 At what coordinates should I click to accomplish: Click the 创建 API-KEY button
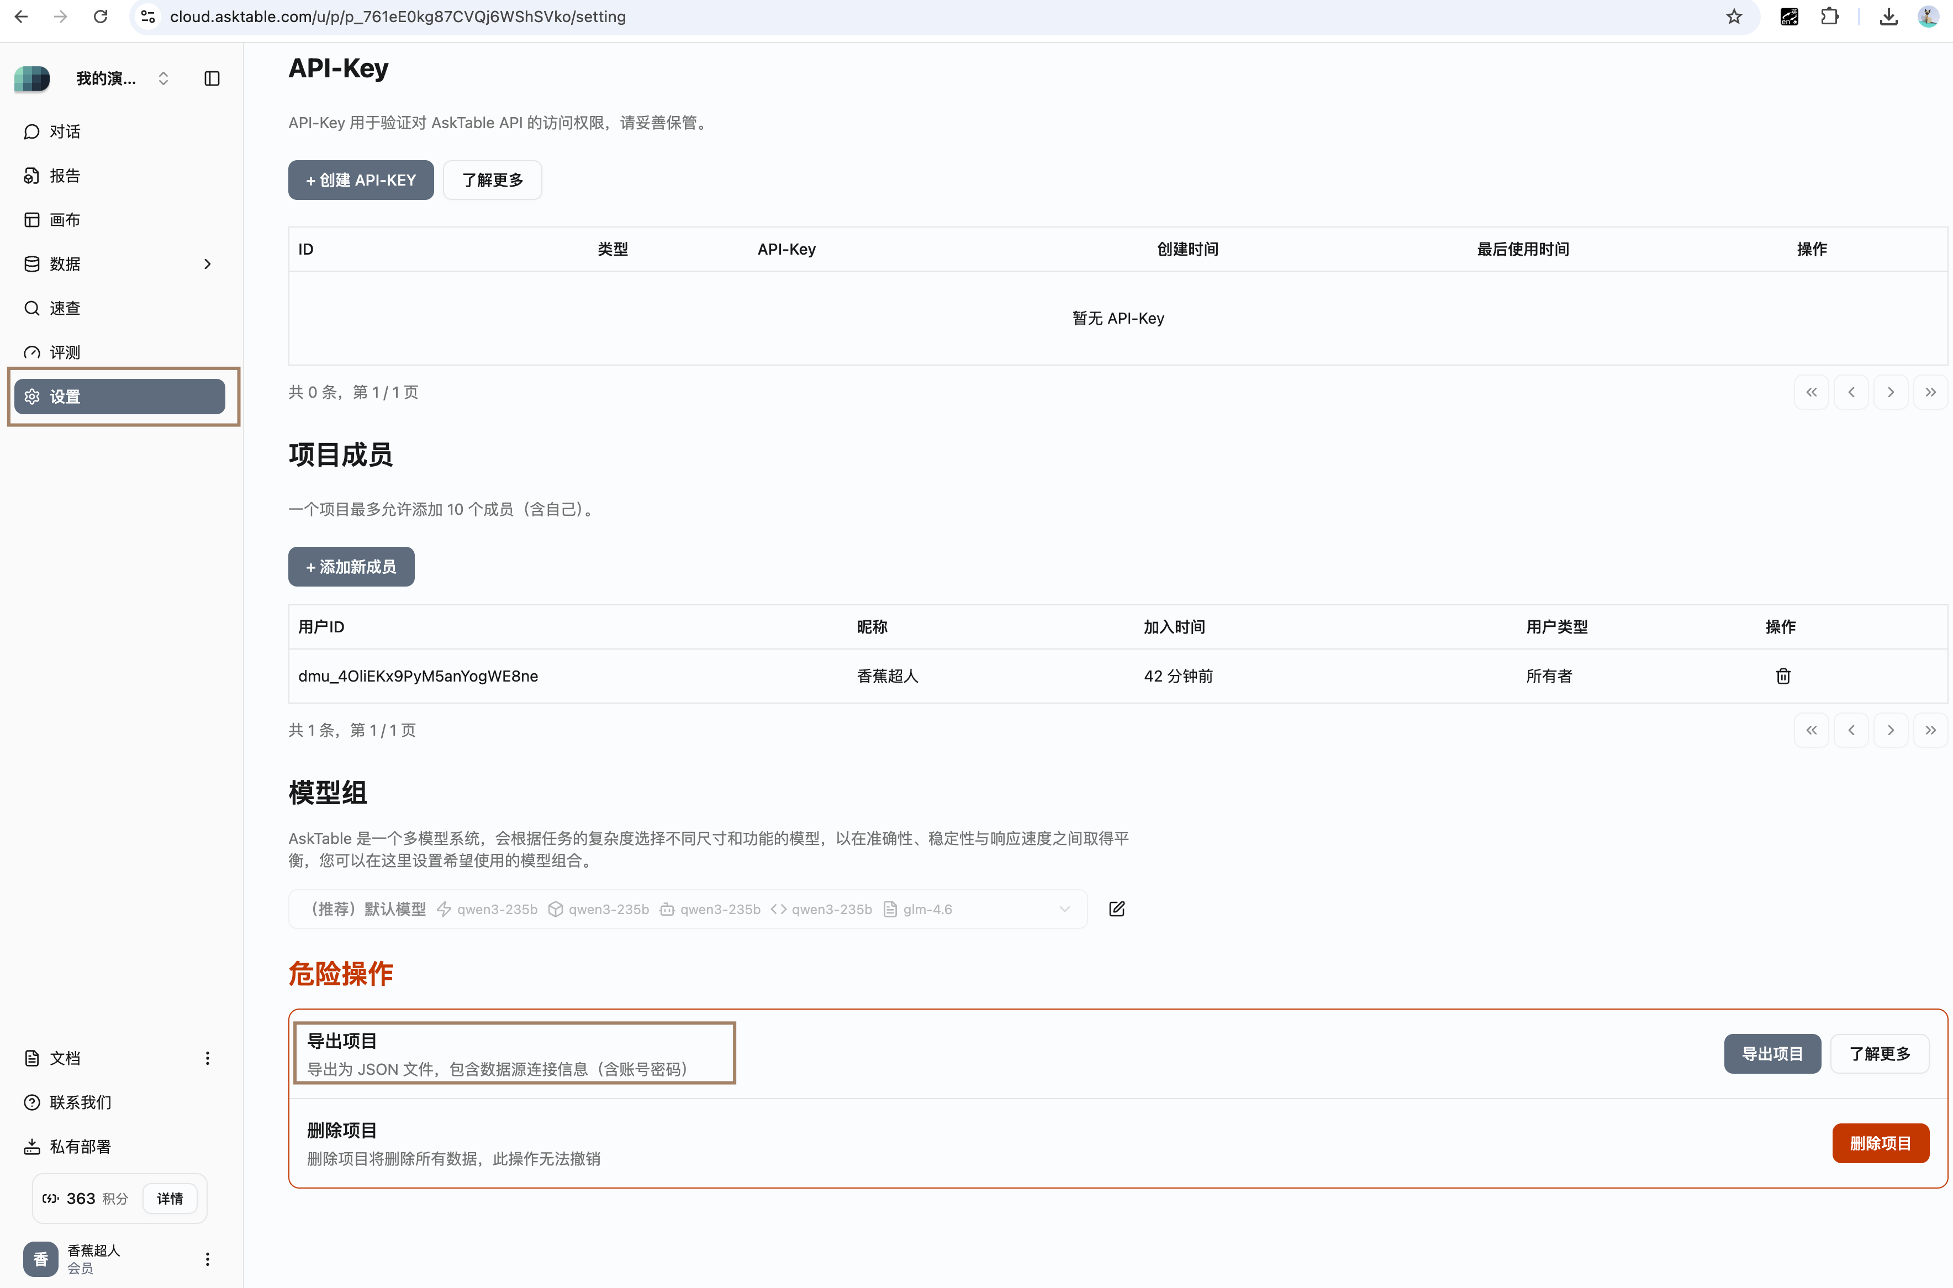[361, 180]
